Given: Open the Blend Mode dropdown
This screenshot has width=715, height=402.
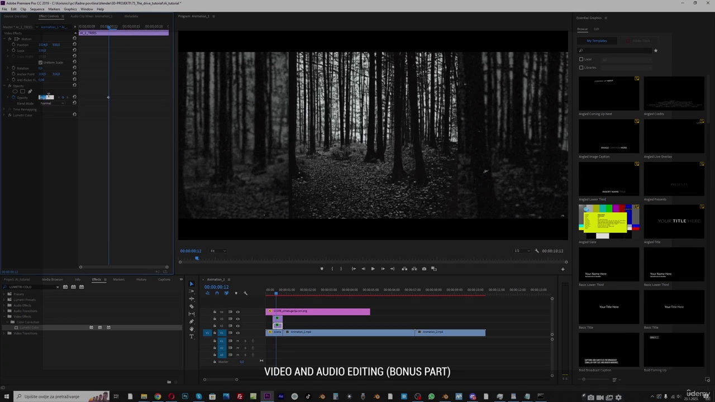Looking at the screenshot, I should pyautogui.click(x=51, y=103).
